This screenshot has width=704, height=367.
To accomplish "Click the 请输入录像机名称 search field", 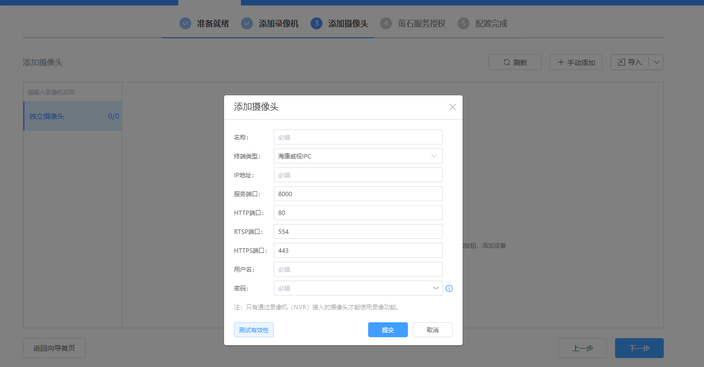I will (73, 92).
